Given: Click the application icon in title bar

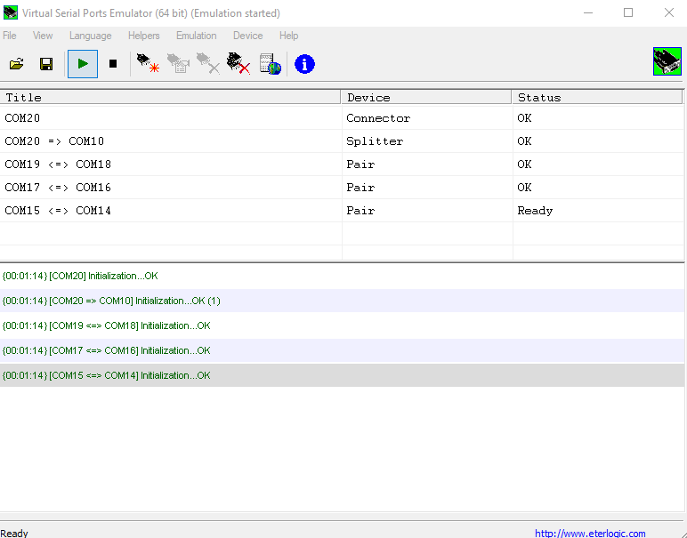Looking at the screenshot, I should coord(11,12).
